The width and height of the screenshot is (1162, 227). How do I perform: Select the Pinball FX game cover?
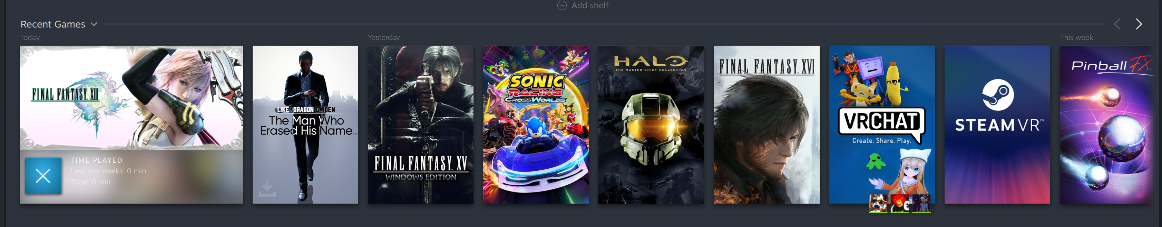[1106, 125]
